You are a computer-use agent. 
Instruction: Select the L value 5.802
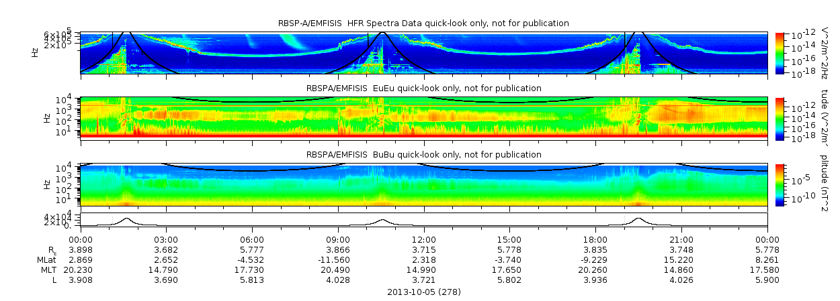(x=509, y=280)
